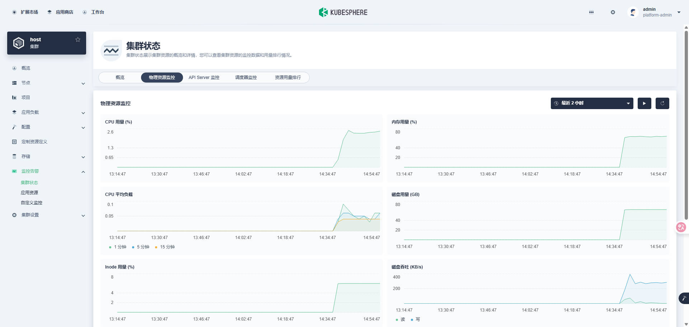The image size is (689, 327).
Task: Open the grid apps icon in header
Action: pyautogui.click(x=591, y=12)
